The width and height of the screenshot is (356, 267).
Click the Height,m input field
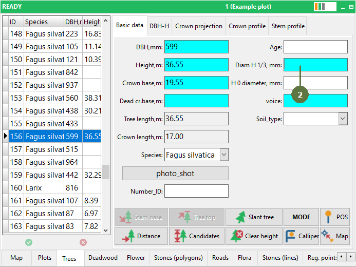pos(196,65)
